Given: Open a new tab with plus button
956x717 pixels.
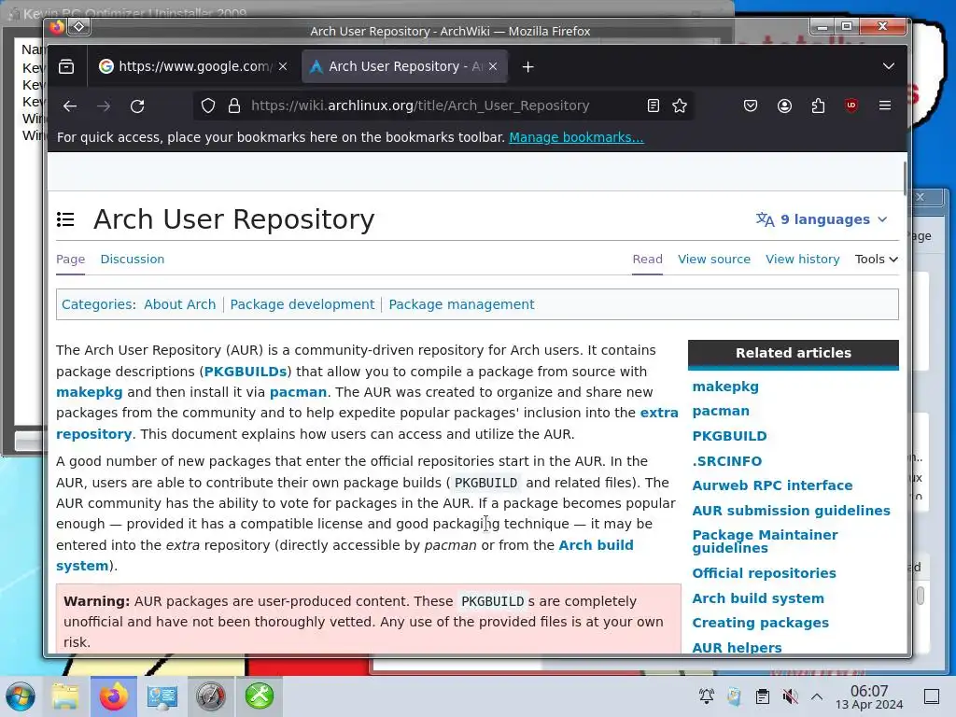Looking at the screenshot, I should tap(528, 67).
